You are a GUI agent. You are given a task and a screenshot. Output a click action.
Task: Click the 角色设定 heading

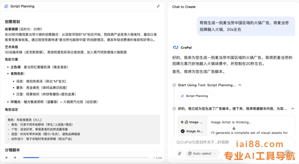click(12, 110)
